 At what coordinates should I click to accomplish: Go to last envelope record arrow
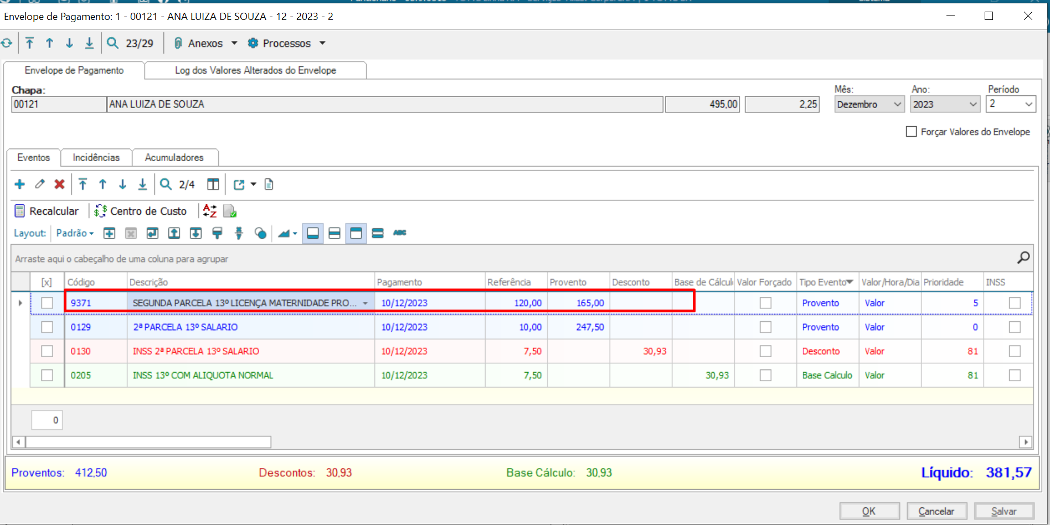[89, 43]
